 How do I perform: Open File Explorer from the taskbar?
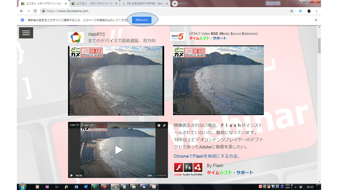[x=134, y=187]
